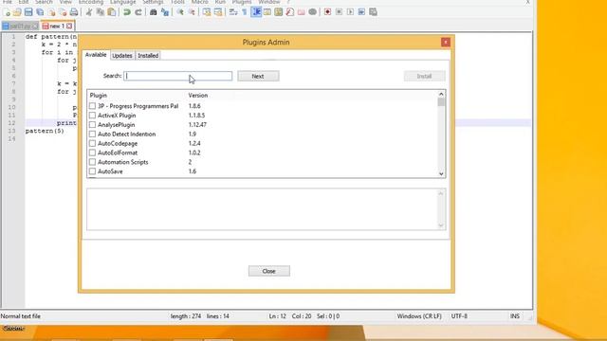
Task: Toggle synchronize vertical scrolling icon
Action: pos(207,12)
